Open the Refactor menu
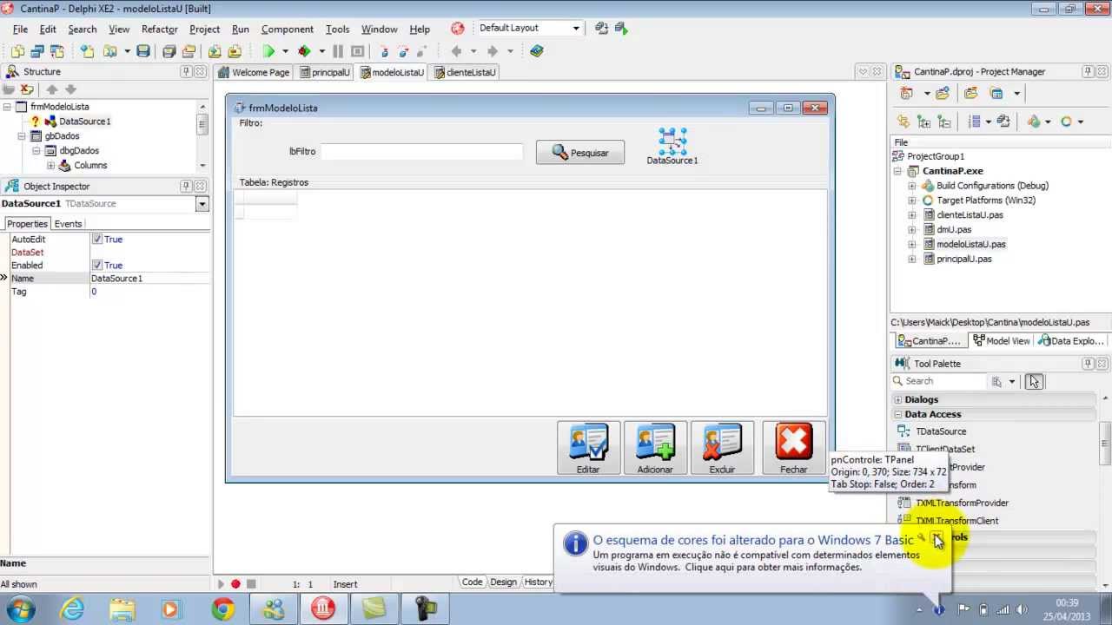The image size is (1112, 625). pos(159,29)
